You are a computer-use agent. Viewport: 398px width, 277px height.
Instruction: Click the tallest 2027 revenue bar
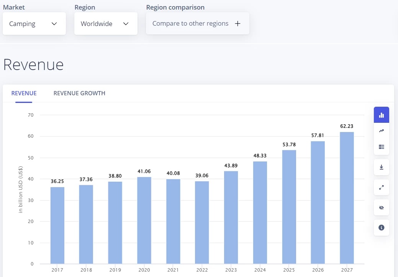[x=347, y=199]
